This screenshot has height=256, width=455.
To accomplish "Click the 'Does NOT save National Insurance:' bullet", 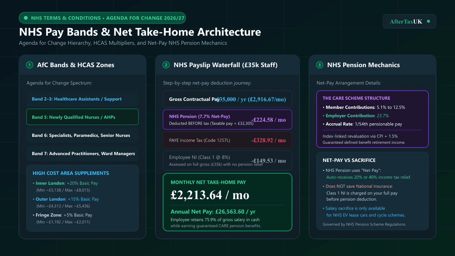I will coord(358,186).
